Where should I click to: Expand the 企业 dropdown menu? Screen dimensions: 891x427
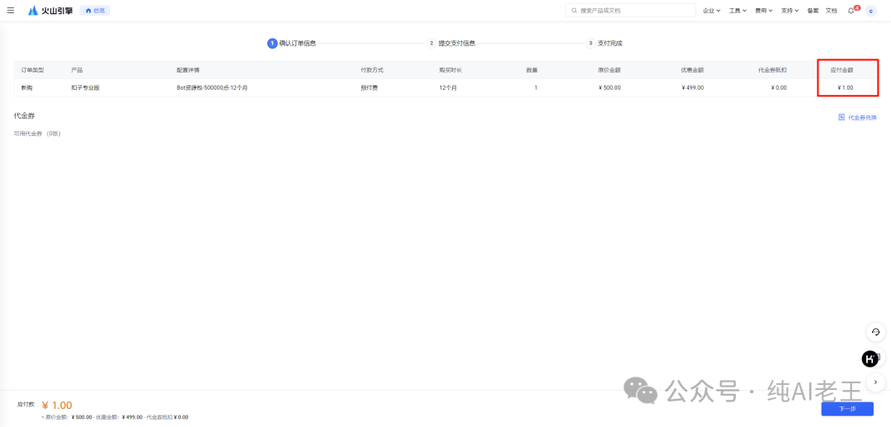point(711,10)
